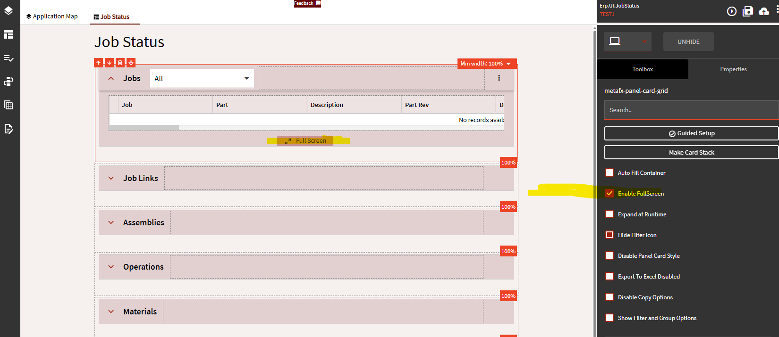Open the data flow icon in sidebar
Screen dimensions: 779x337
[8, 82]
